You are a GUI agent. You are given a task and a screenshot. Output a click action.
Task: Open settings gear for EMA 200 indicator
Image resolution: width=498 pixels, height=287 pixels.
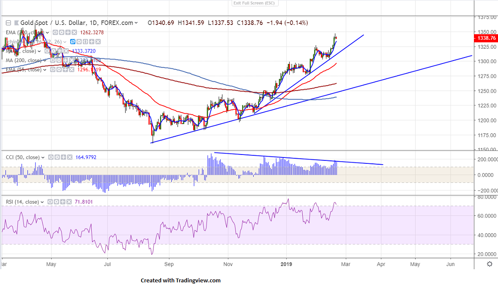click(x=62, y=33)
